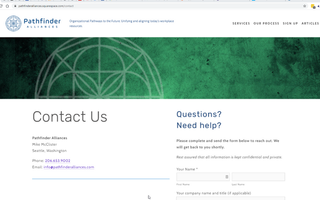Click the small 'First Name' caption
The width and height of the screenshot is (320, 200).
(x=183, y=185)
